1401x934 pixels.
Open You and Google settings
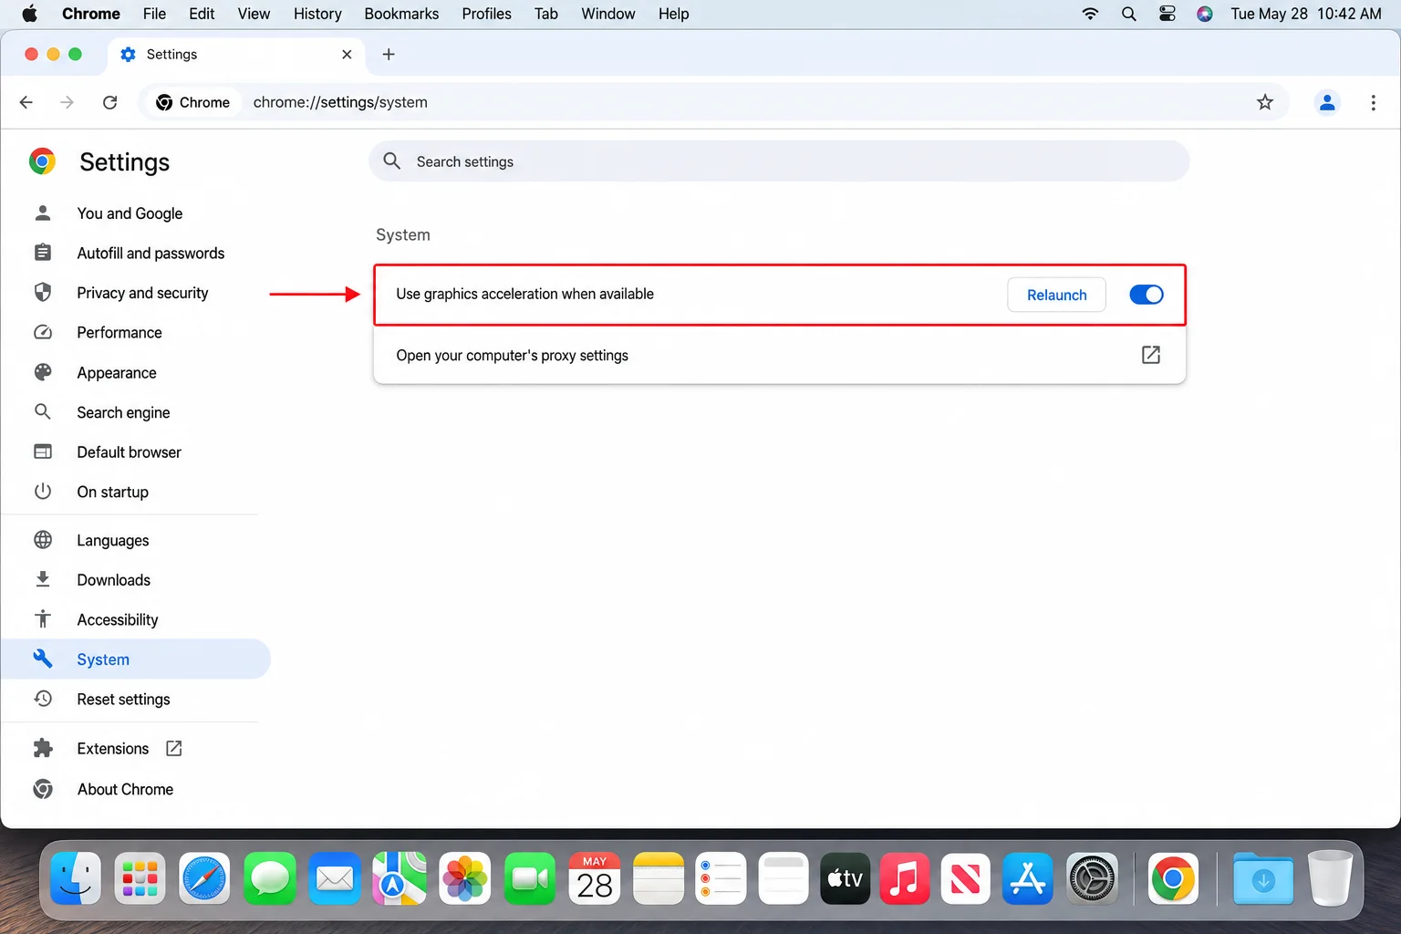[x=130, y=213]
